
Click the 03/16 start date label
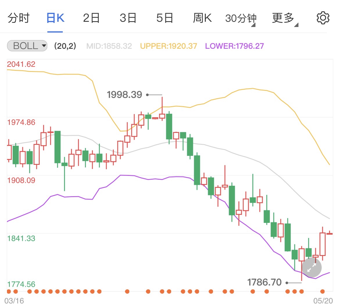click(14, 301)
